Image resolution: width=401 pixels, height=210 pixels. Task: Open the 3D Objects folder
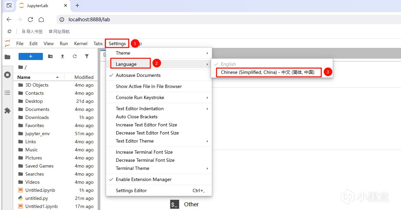click(56, 85)
